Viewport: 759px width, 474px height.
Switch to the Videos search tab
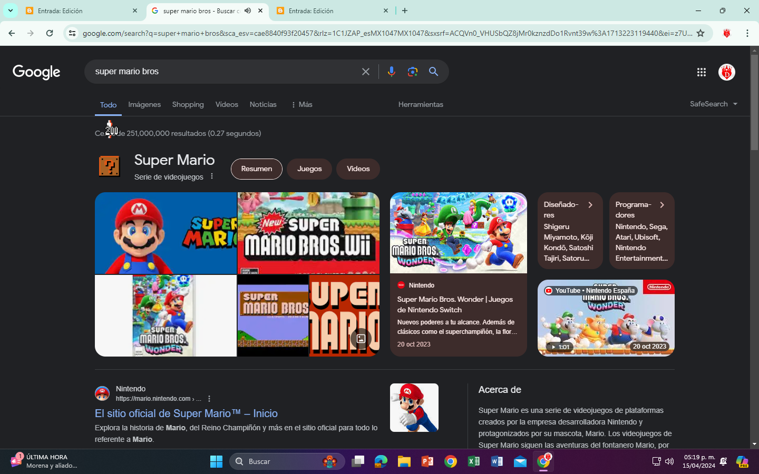coord(227,104)
